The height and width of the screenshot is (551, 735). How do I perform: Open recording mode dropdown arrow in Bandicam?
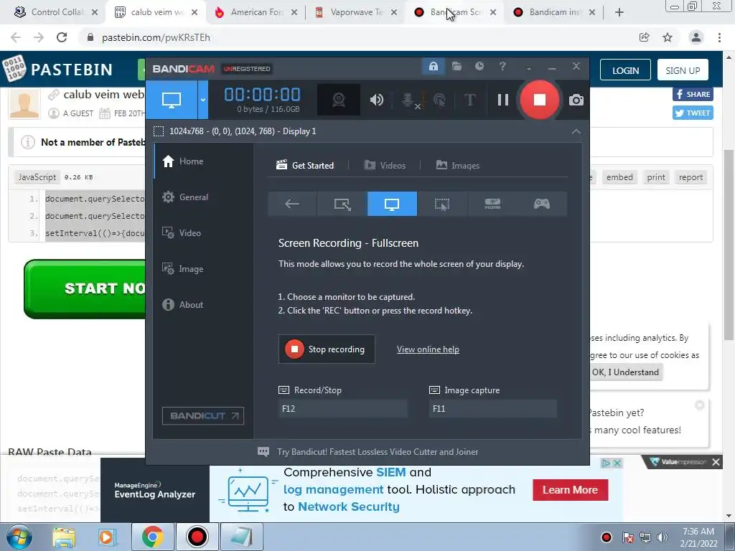point(203,100)
